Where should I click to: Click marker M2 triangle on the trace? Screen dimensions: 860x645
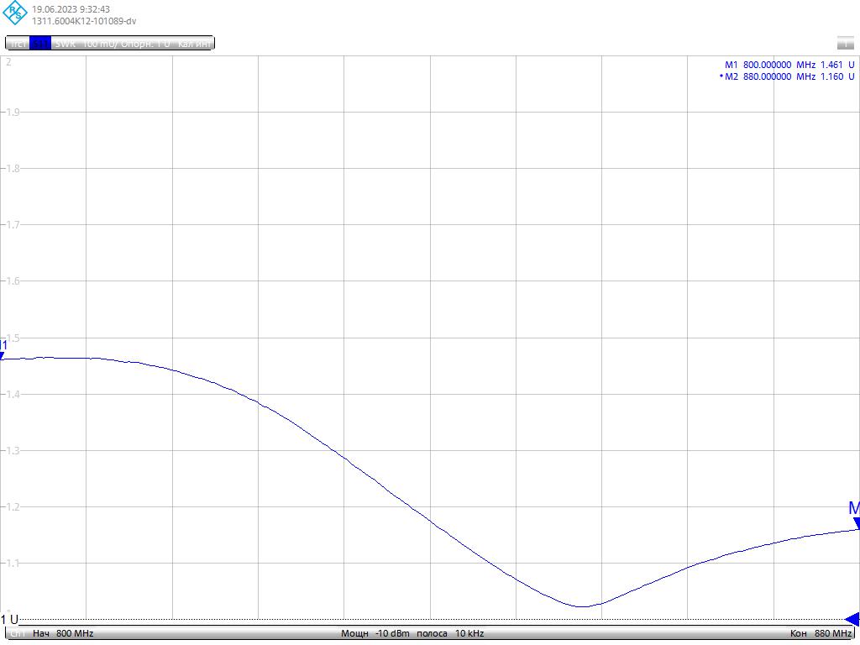857,523
